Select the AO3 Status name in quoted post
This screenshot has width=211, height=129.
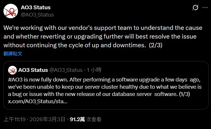33,70
